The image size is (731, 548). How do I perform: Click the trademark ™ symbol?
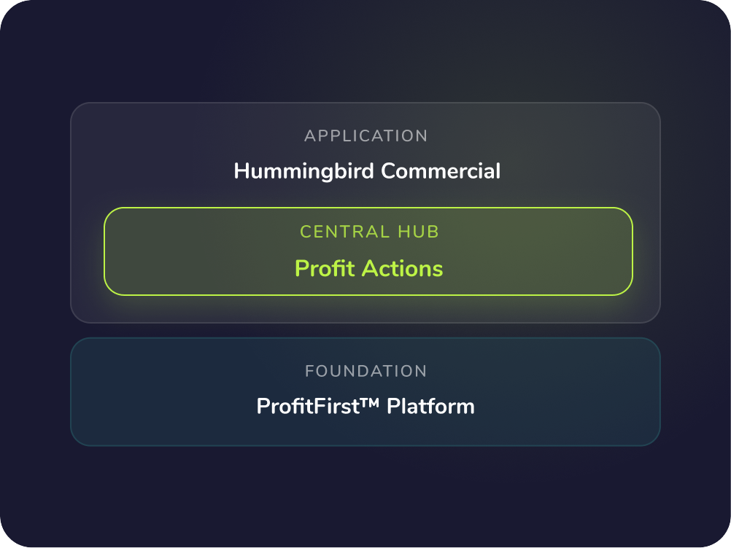click(x=370, y=402)
